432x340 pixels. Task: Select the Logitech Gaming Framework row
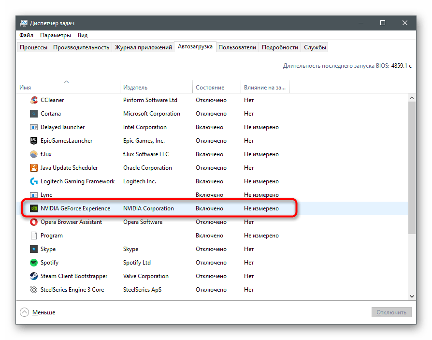212,181
